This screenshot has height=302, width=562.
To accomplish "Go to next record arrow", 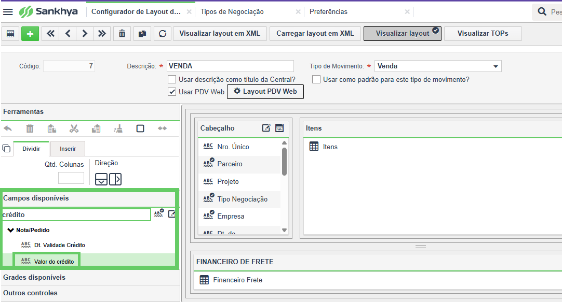I will coord(85,34).
